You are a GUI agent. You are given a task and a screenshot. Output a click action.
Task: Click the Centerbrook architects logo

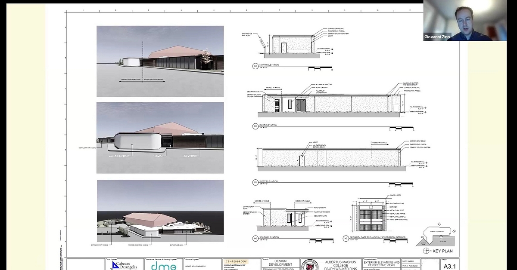[236, 261]
